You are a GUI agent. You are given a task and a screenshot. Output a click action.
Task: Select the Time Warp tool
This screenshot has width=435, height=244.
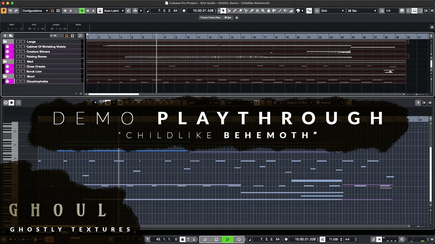tap(274, 11)
